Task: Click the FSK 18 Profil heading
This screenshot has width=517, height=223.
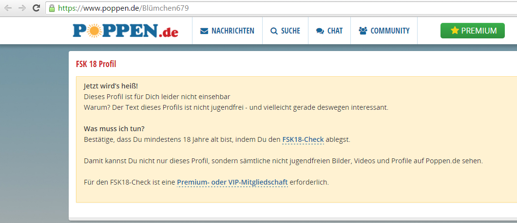Action: point(96,64)
